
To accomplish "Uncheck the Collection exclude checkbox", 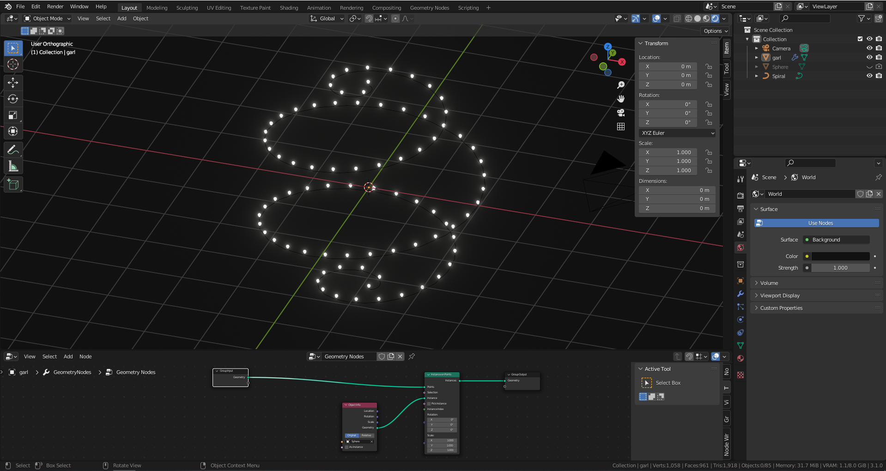I will tap(860, 39).
